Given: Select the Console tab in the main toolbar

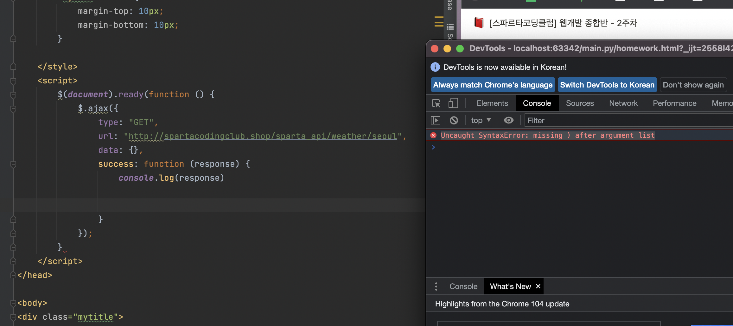Looking at the screenshot, I should (537, 103).
